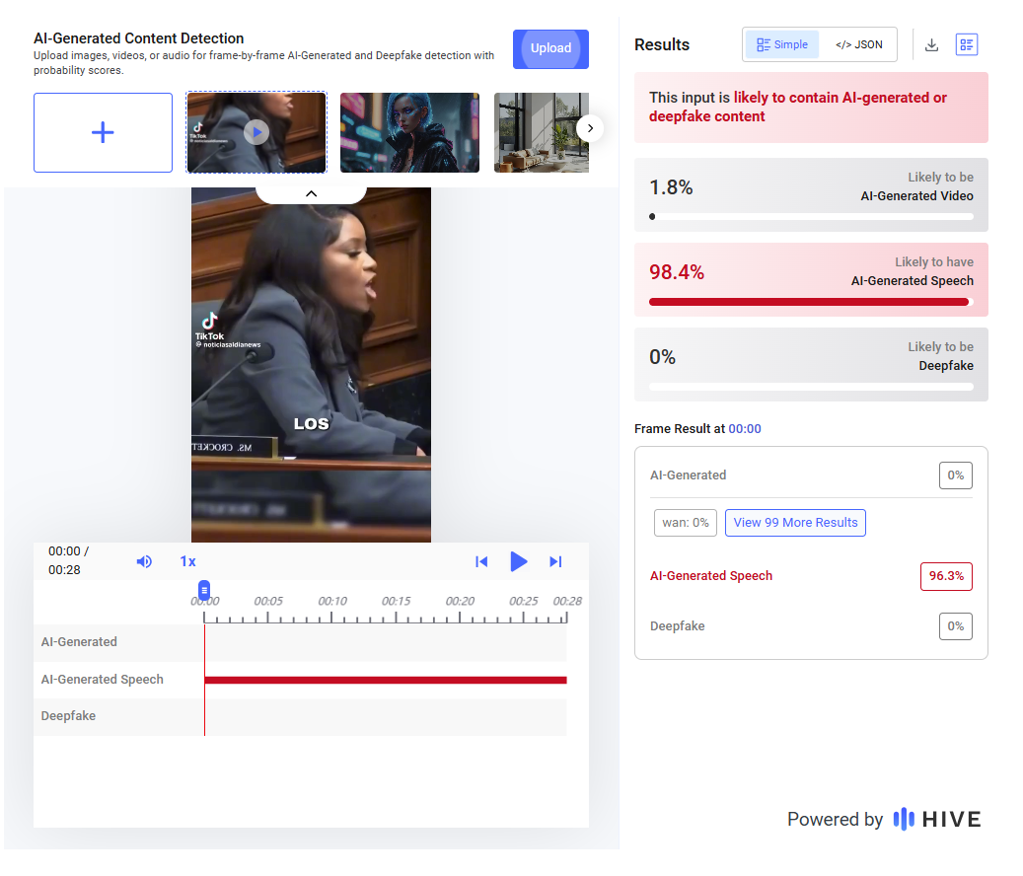Open View 99 More Results

click(795, 523)
